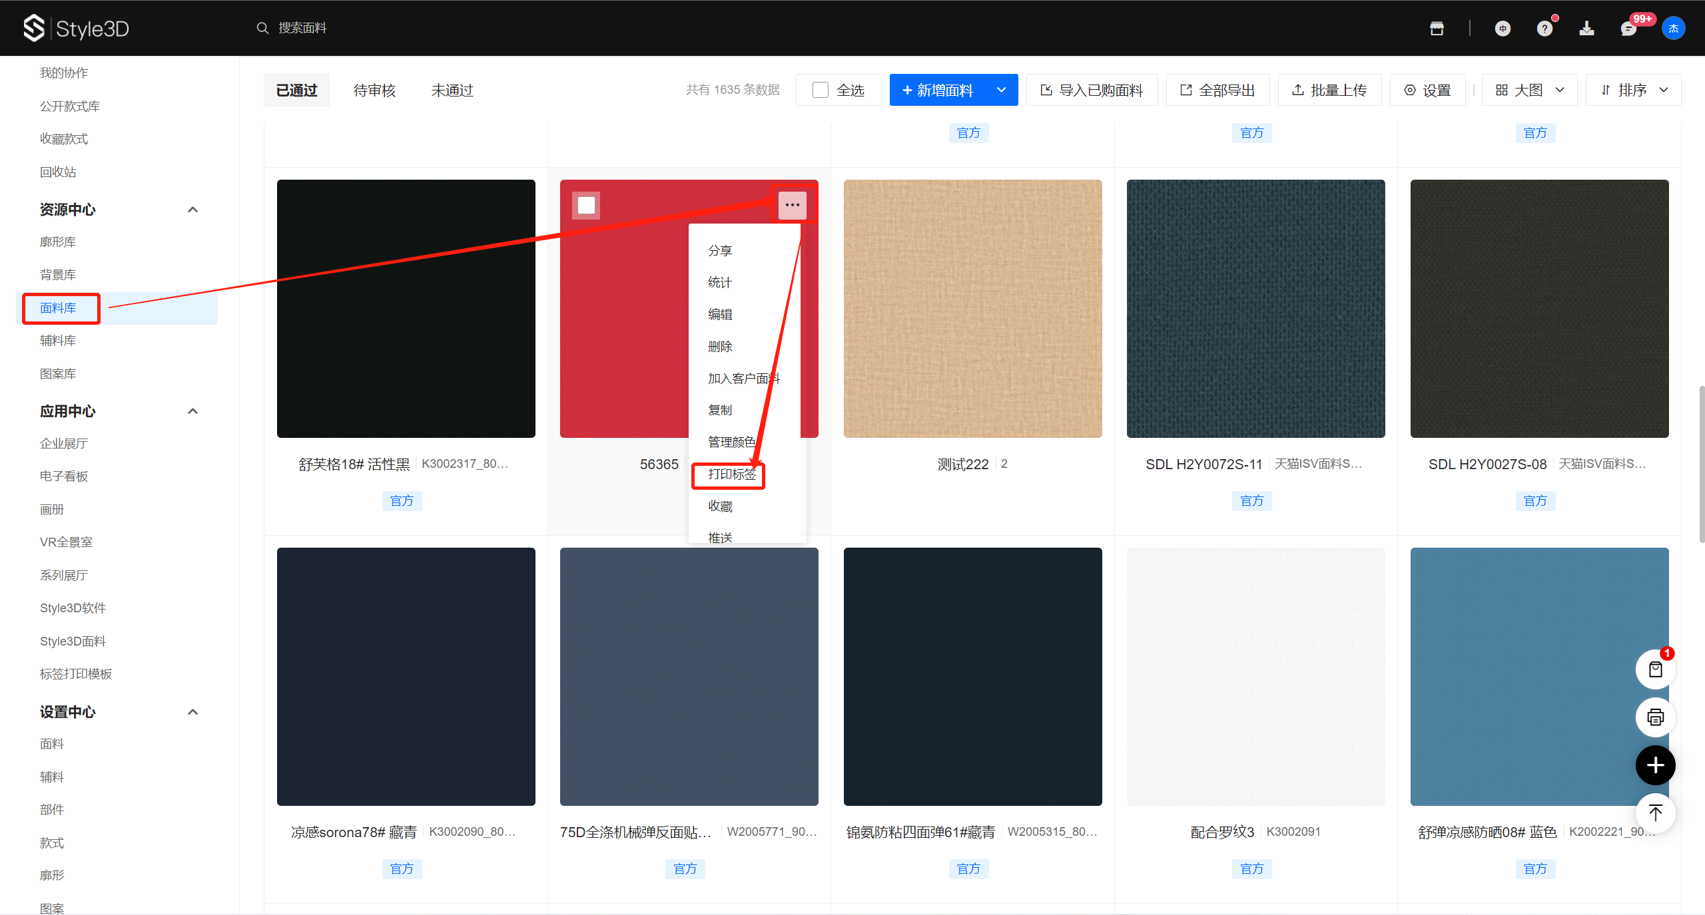Open the shopping bag floating icon
This screenshot has height=915, width=1705.
1655,669
